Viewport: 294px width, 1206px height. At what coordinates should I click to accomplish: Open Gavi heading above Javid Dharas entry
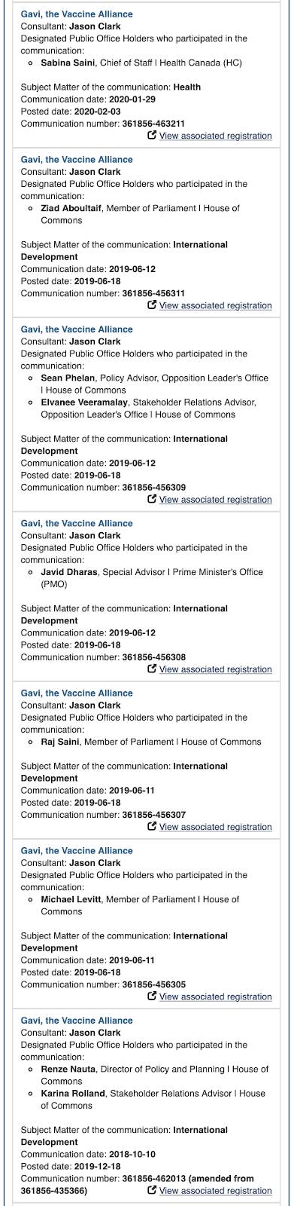pyautogui.click(x=77, y=523)
